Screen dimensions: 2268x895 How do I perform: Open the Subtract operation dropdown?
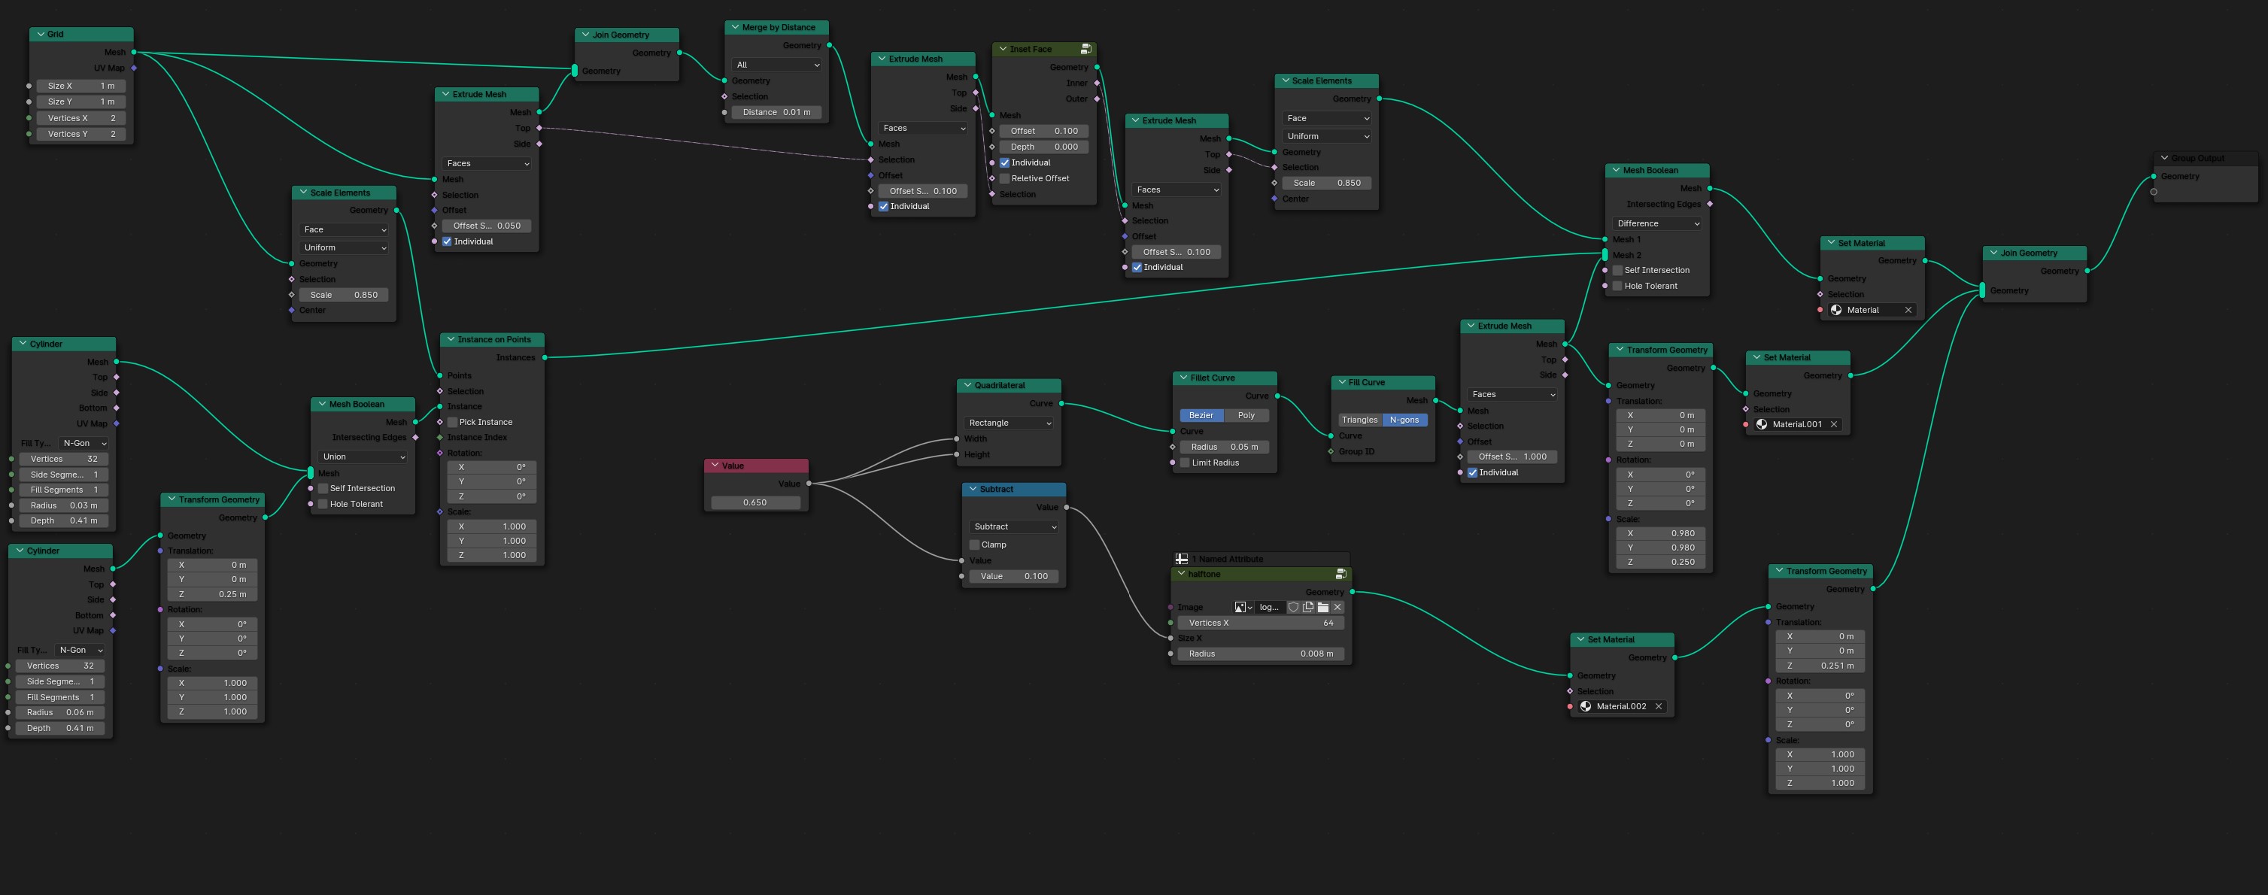click(x=1014, y=526)
